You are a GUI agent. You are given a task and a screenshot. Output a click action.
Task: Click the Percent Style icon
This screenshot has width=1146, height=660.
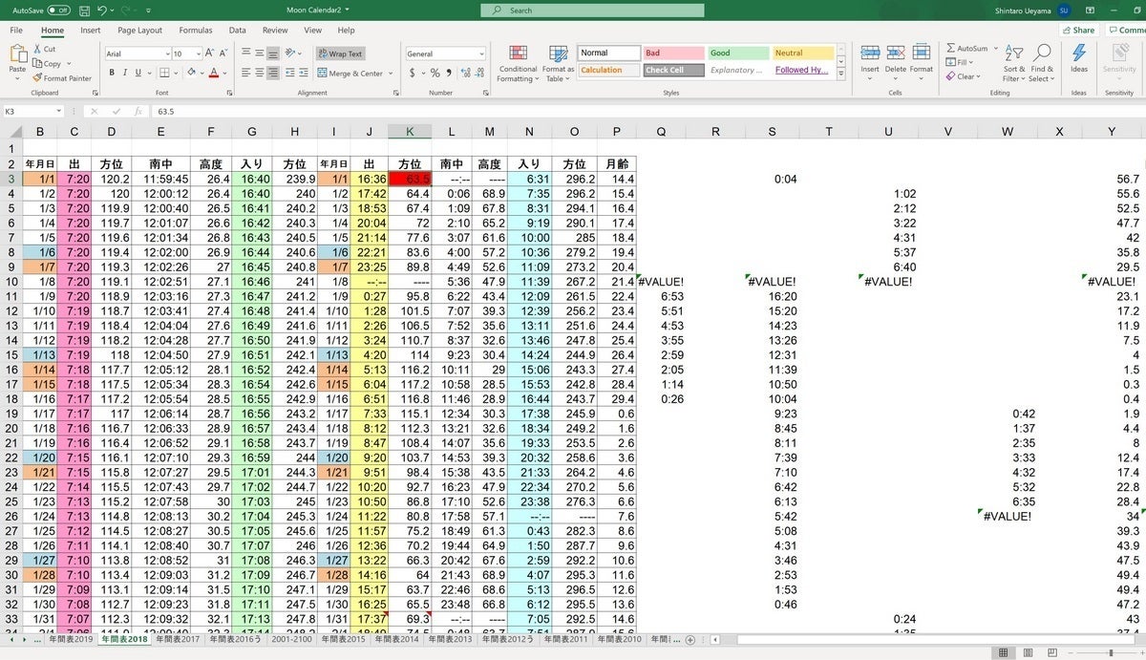pos(435,73)
